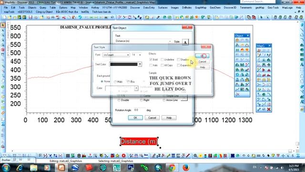Open the File menu
Viewport: 305px width, 172px height.
(x=6, y=8)
